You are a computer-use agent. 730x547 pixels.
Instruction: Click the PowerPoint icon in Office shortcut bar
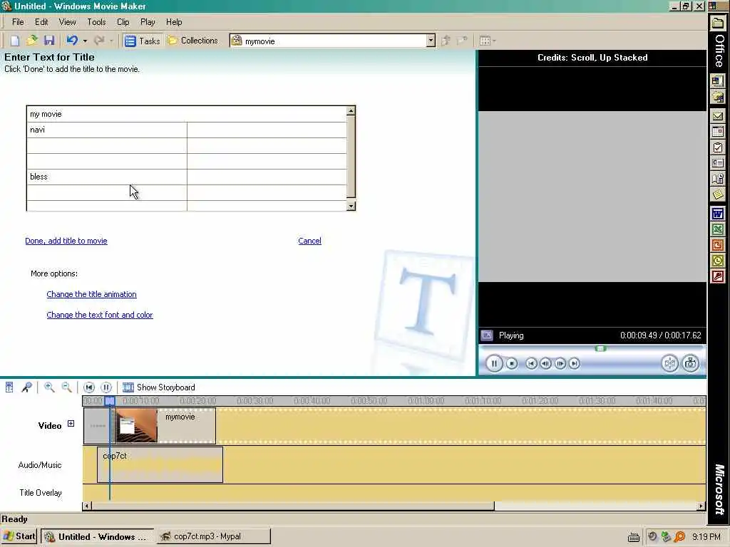[717, 245]
